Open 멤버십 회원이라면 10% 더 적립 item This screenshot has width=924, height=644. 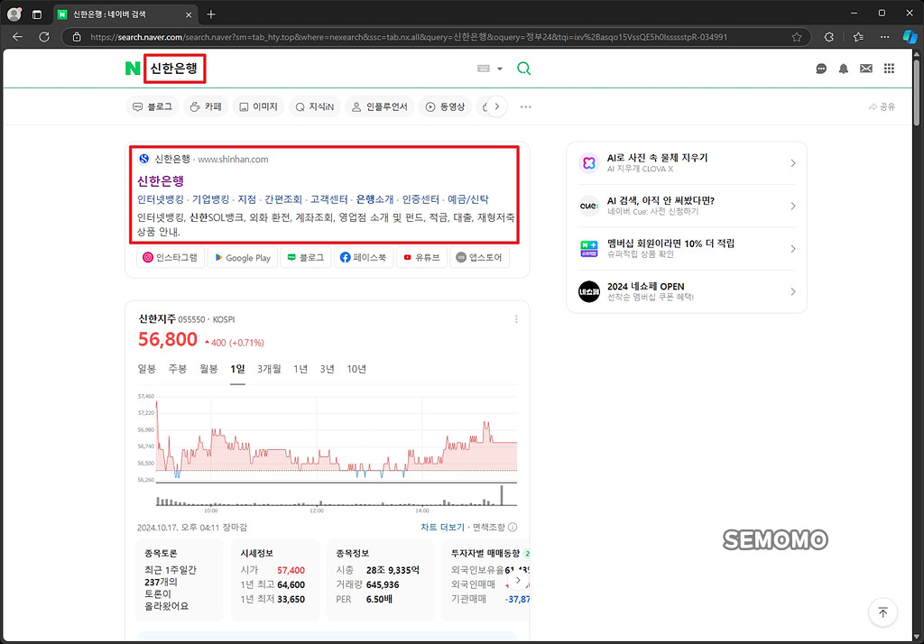point(687,249)
